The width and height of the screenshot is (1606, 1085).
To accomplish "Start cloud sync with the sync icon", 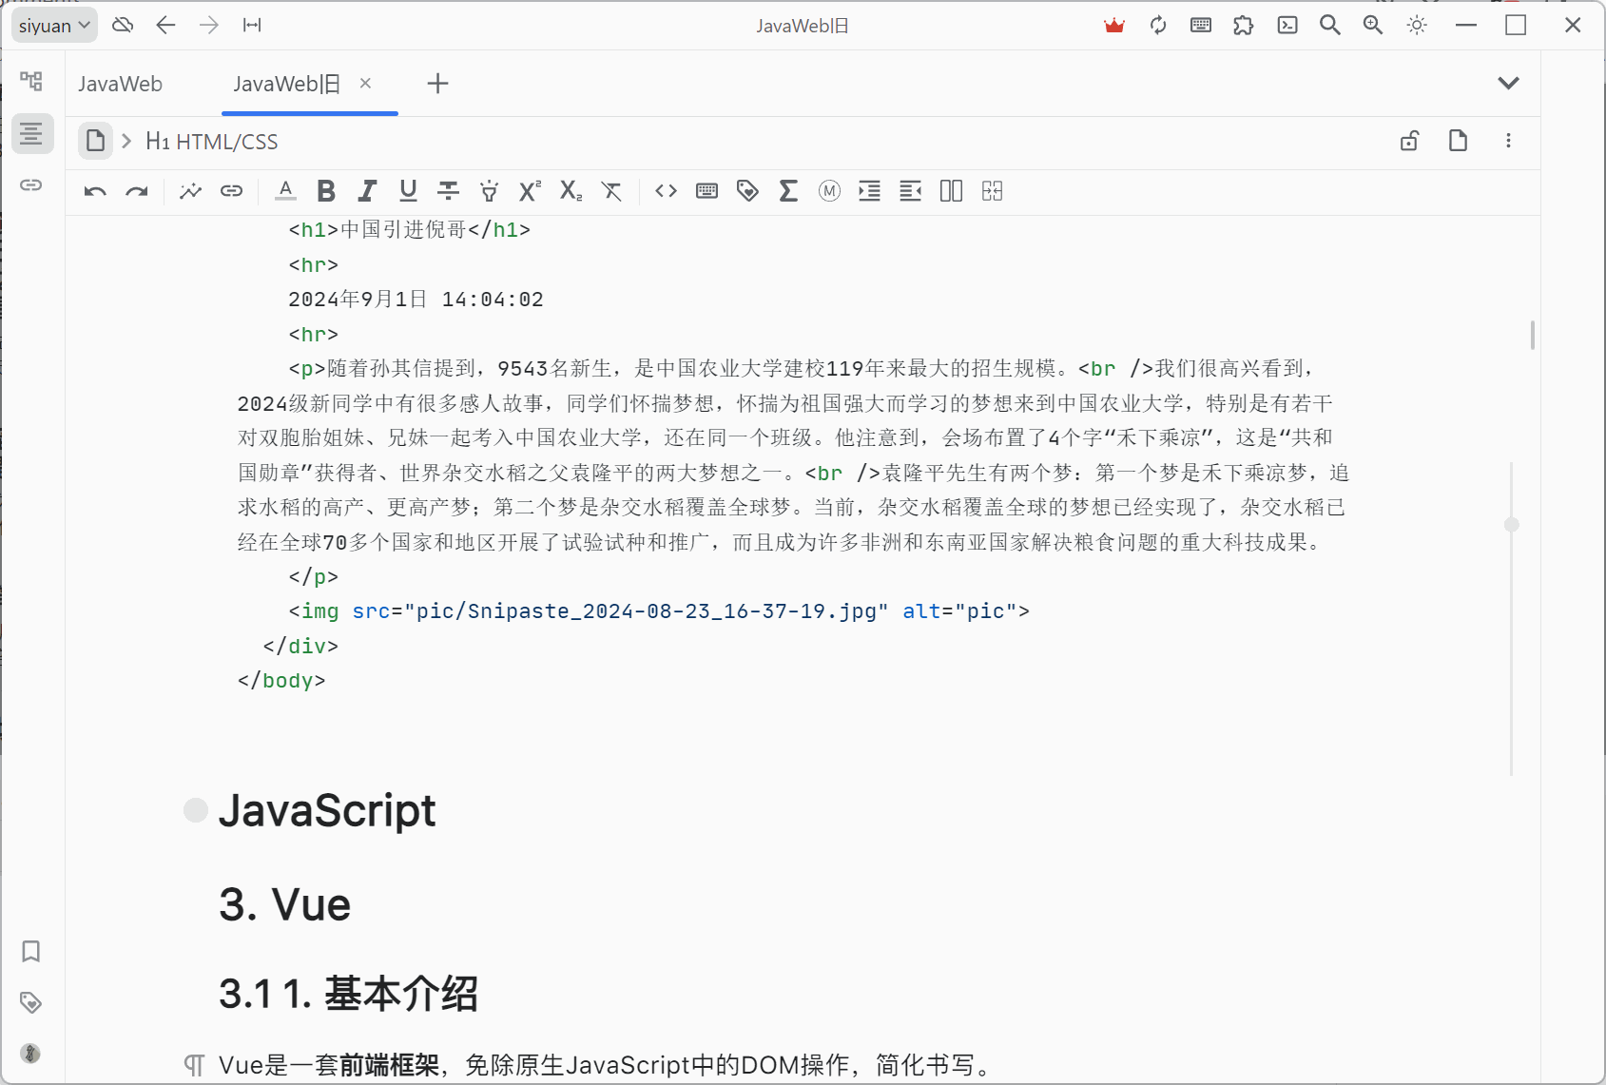I will pyautogui.click(x=1157, y=25).
